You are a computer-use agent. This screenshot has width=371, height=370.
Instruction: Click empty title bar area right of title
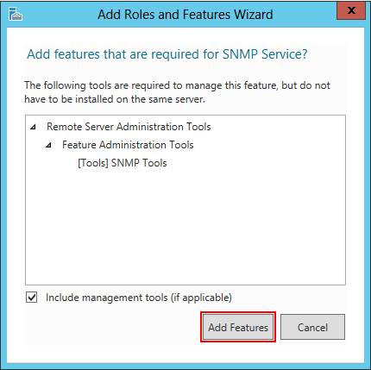tap(305, 15)
